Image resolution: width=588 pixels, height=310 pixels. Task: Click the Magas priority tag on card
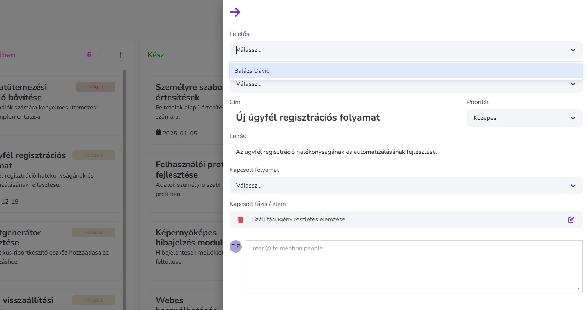(x=95, y=87)
